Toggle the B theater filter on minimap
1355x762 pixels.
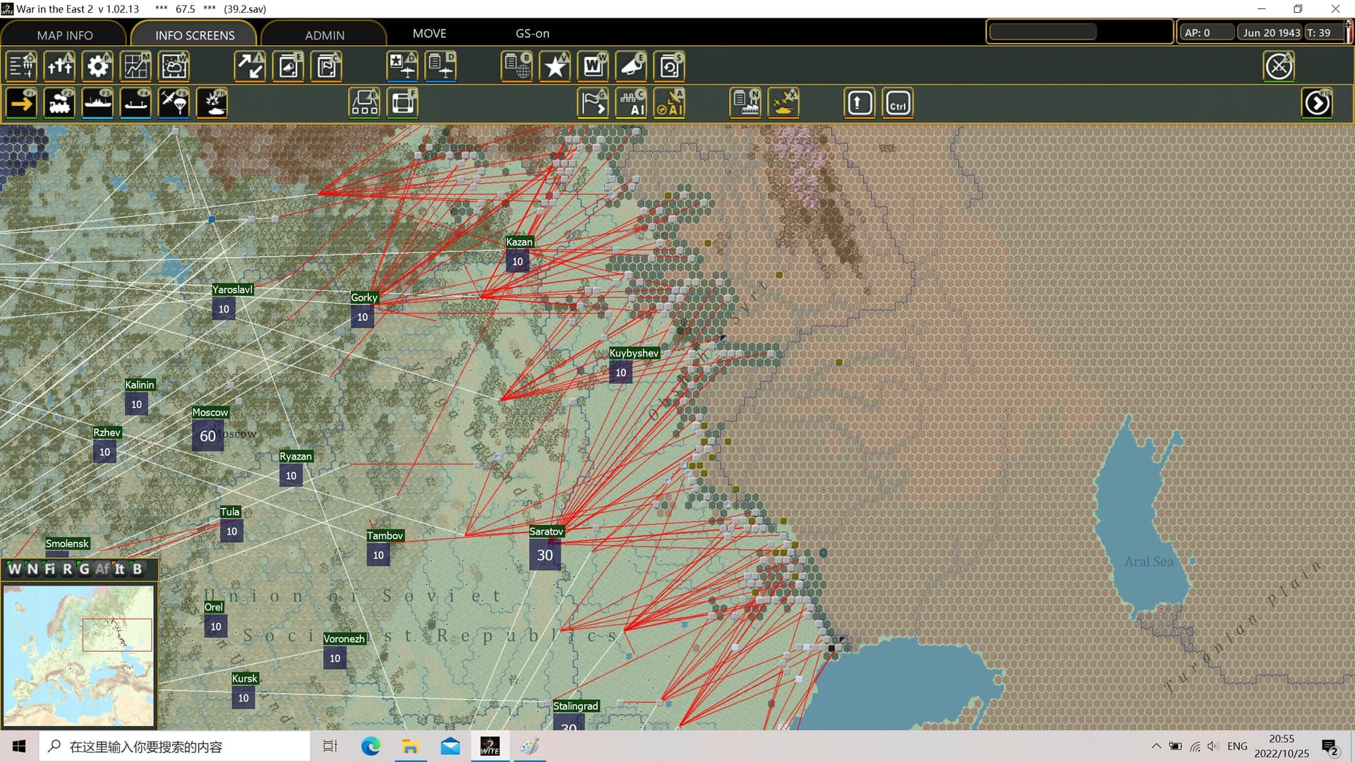pyautogui.click(x=137, y=569)
